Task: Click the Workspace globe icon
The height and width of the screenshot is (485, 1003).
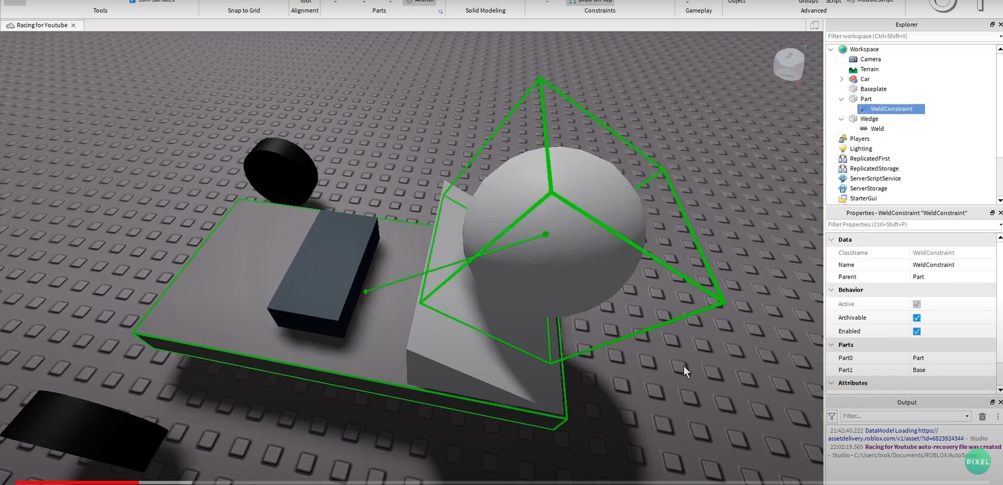Action: coord(842,50)
